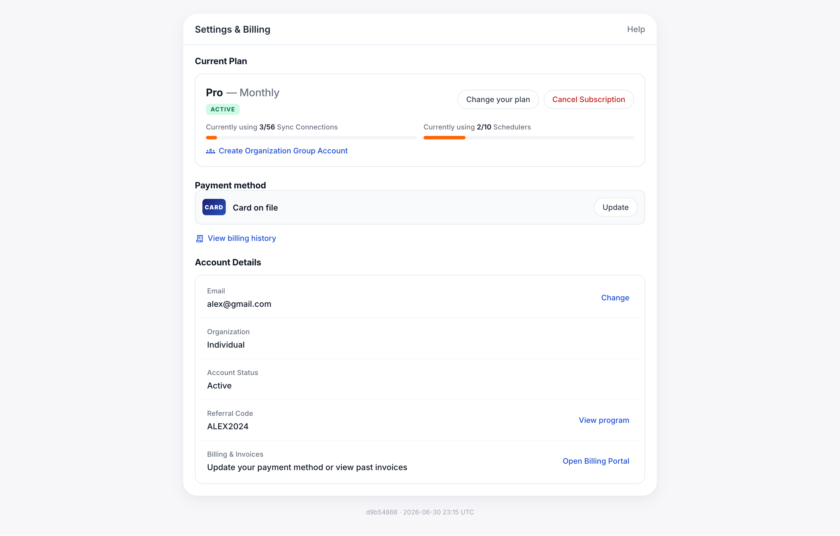Click the organization group people icon
This screenshot has width=840, height=536.
[x=210, y=151]
